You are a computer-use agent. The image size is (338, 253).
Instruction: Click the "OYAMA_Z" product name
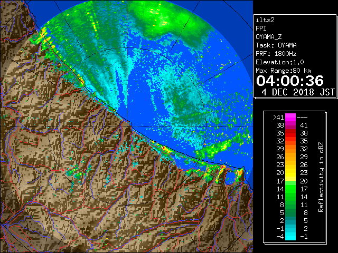269,37
